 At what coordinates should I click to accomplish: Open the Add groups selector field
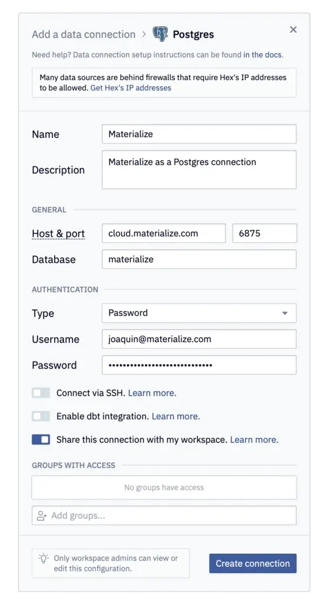164,515
